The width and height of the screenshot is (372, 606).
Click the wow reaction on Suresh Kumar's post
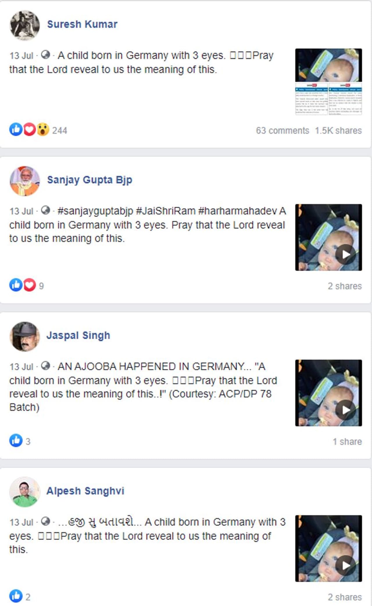(43, 130)
